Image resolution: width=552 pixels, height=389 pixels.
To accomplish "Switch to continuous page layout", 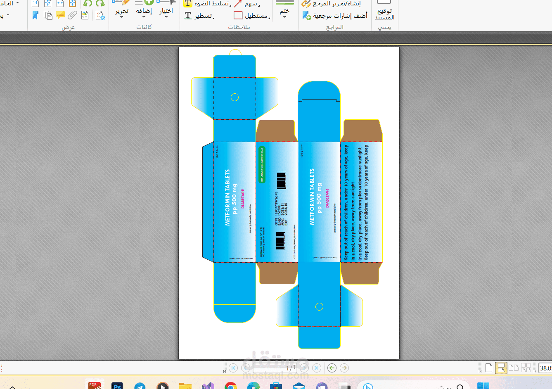I will (x=501, y=368).
